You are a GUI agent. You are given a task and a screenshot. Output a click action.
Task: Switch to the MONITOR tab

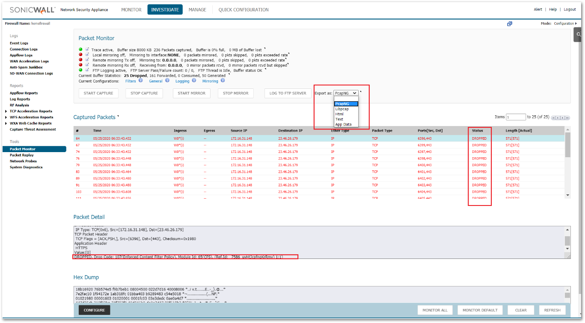(131, 9)
